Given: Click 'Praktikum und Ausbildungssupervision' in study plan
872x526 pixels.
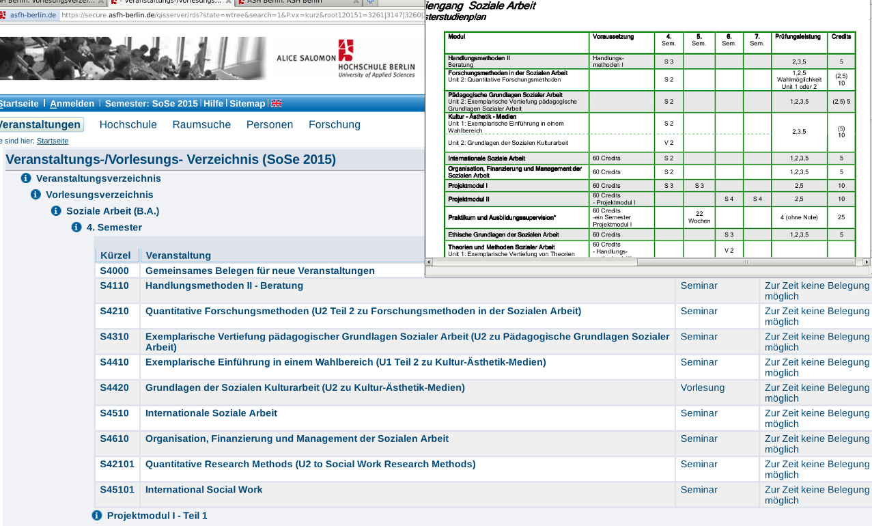Looking at the screenshot, I should coord(502,217).
